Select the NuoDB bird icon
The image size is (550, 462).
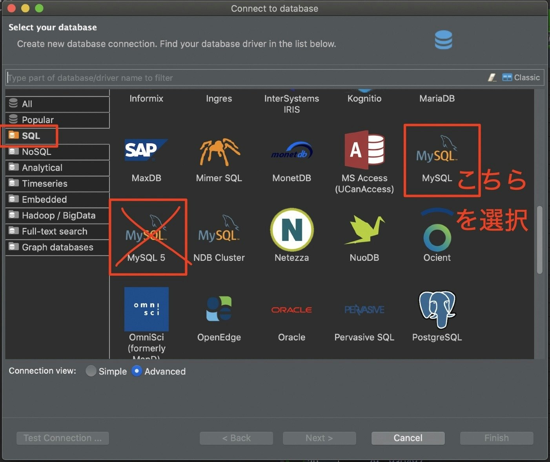364,230
